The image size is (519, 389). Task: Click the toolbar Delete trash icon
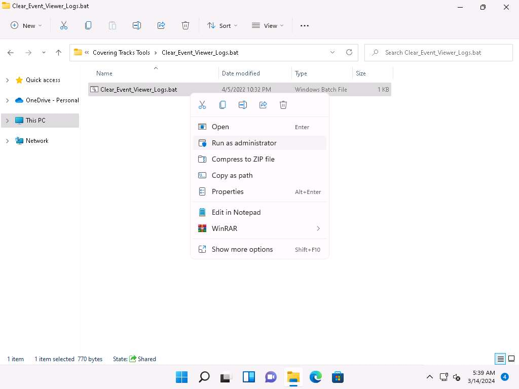186,25
